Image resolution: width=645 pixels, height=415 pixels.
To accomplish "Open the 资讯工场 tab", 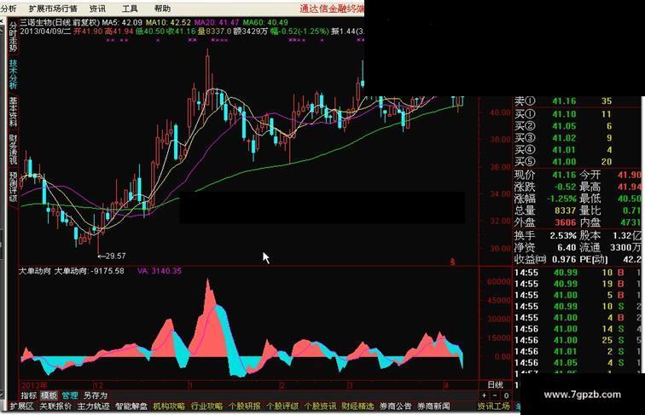I will coord(494,406).
